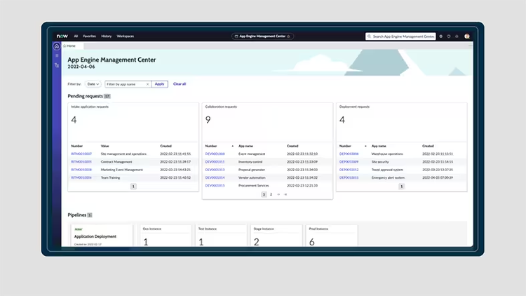Click the Intake application requests count 4
The height and width of the screenshot is (296, 526).
coord(74,120)
